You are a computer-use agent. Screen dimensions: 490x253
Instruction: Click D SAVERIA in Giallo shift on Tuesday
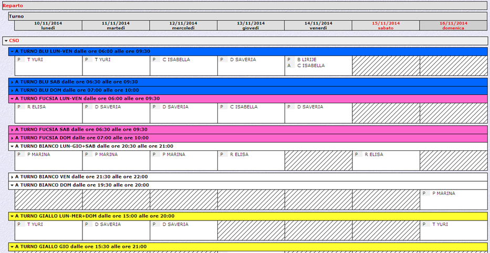[108, 224]
